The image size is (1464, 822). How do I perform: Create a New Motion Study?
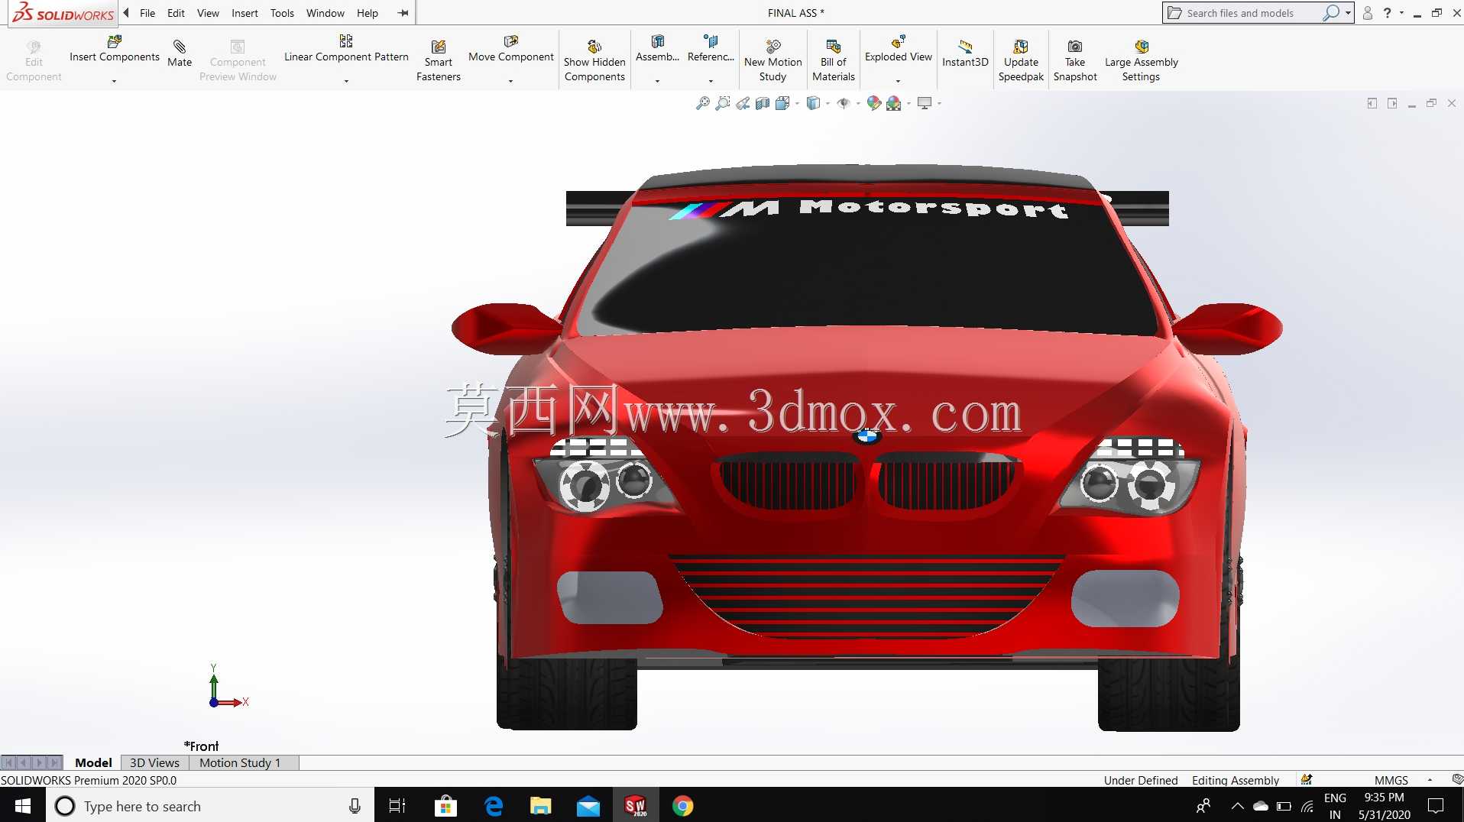(772, 60)
